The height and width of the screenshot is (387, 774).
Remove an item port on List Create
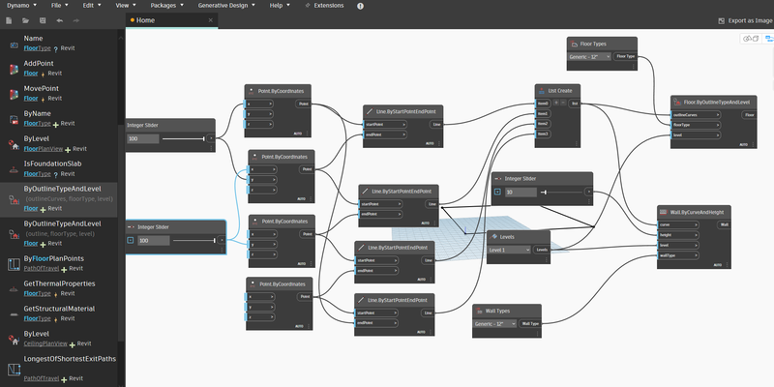(563, 103)
